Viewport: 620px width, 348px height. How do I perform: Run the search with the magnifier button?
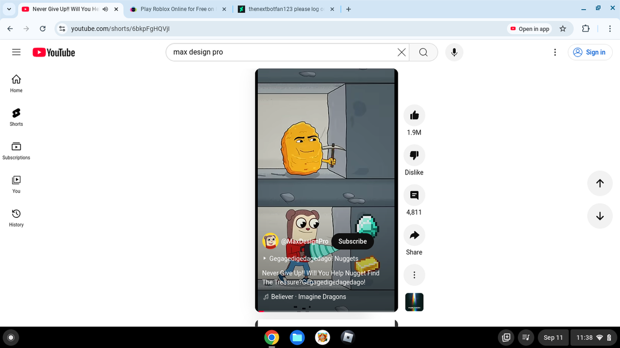tap(423, 52)
